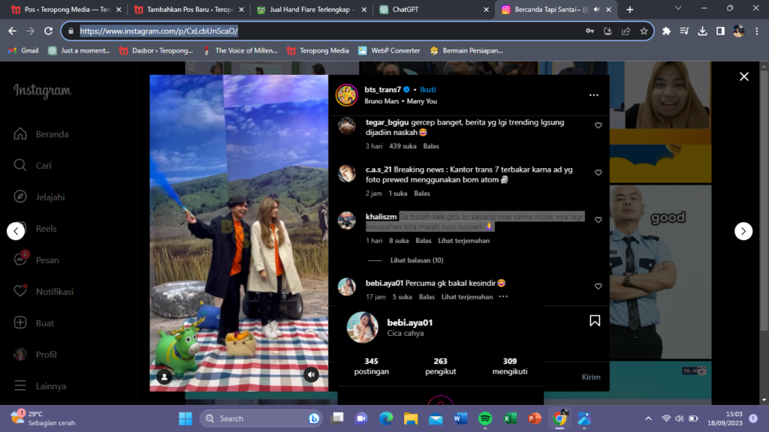Screen dimensions: 769x432
Task: Open bebi.aya01 hover card avatar
Action: click(x=363, y=327)
